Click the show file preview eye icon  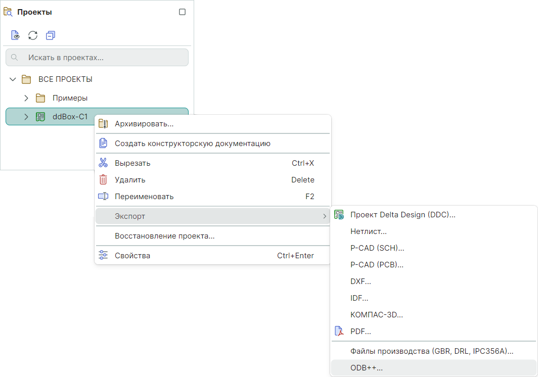(16, 35)
